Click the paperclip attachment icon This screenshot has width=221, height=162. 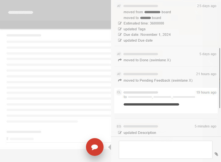[216, 154]
